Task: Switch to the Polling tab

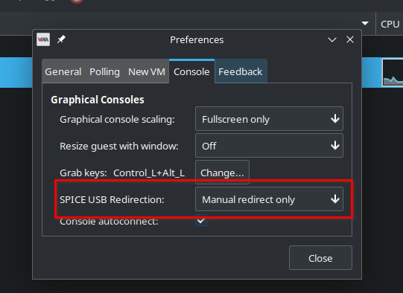Action: 104,72
